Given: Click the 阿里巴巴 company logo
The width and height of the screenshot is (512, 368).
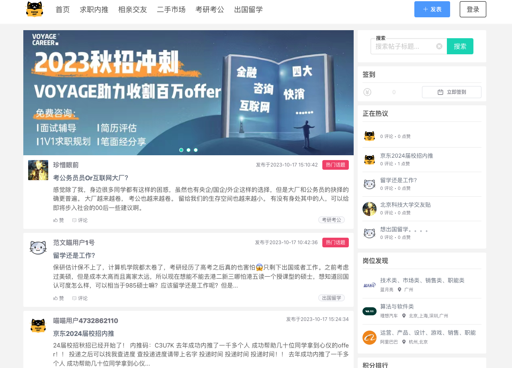Looking at the screenshot, I should [x=369, y=337].
